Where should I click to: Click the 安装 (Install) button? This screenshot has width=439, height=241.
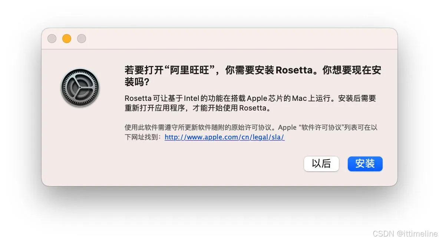point(365,164)
